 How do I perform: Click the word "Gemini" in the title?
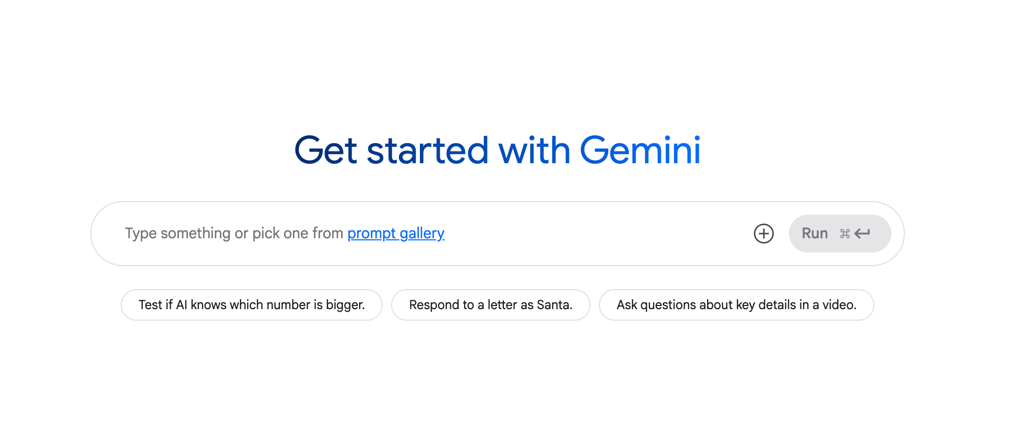pyautogui.click(x=640, y=151)
